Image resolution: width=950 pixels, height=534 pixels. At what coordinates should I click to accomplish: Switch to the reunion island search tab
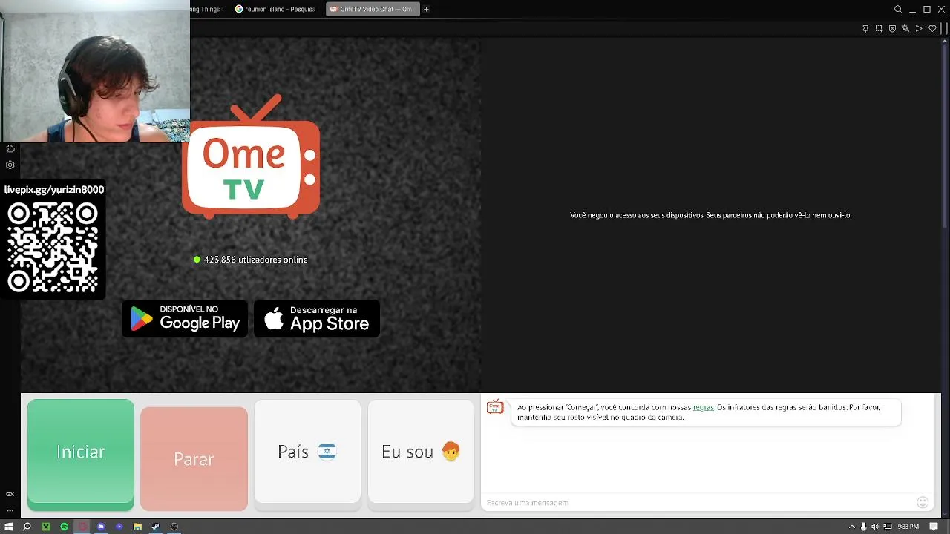coord(275,9)
